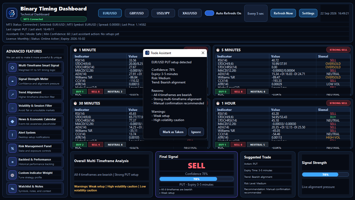This screenshot has height=200, width=355.
Task: Click the 1 MINUTE panel clock icon
Action: point(75,50)
